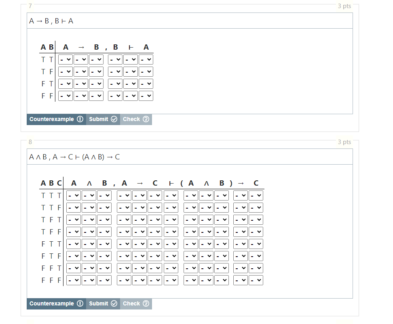This screenshot has width=393, height=324.
Task: Open the conjunction dropdown in the T T T row of problem 8
Action: coord(89,195)
